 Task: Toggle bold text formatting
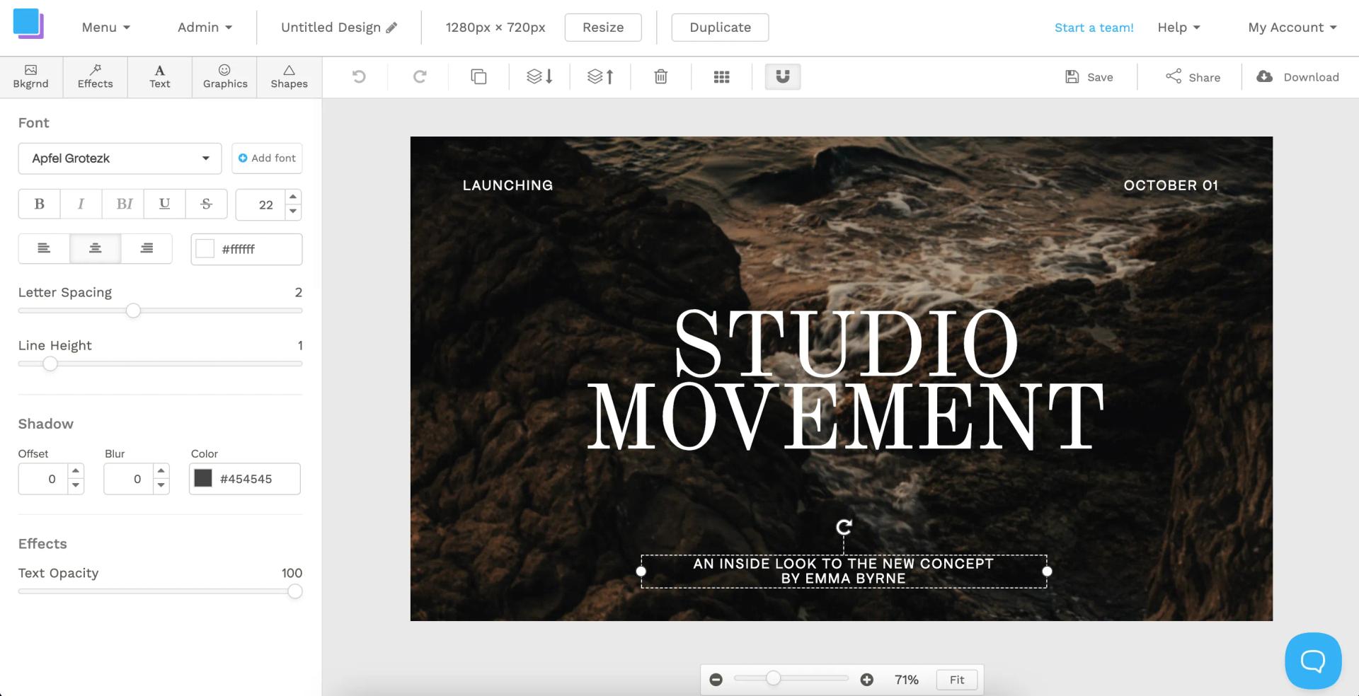click(40, 204)
